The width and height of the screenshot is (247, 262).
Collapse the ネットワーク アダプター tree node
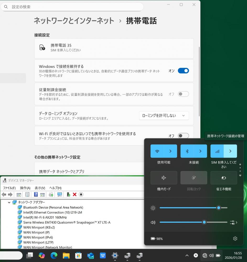pos(9,202)
